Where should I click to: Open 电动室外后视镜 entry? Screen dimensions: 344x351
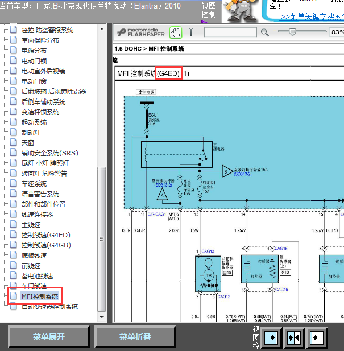pyautogui.click(x=43, y=71)
